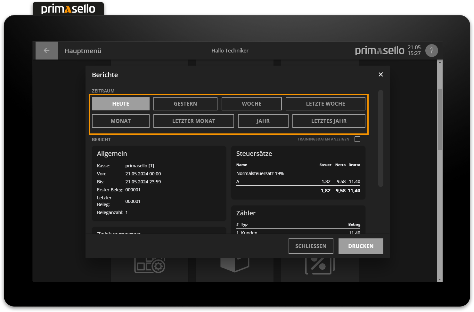
Task: Set the report period to Jahr
Action: 263,121
